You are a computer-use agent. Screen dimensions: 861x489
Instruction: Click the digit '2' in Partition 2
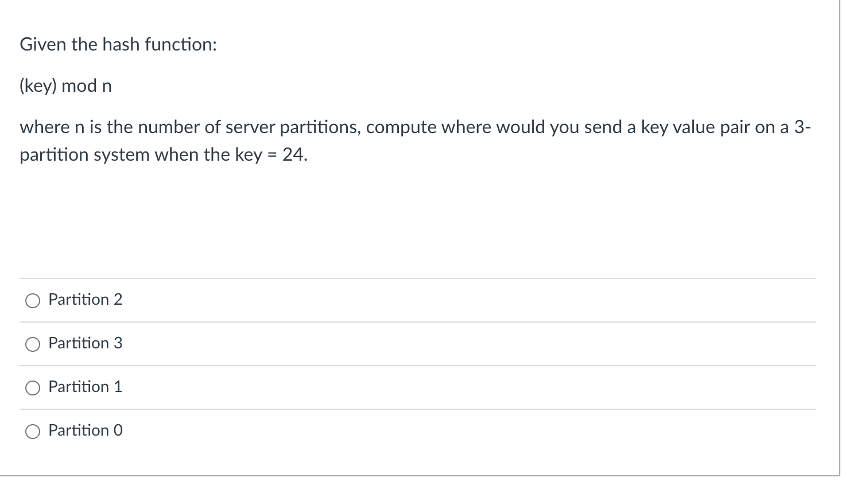pos(118,300)
